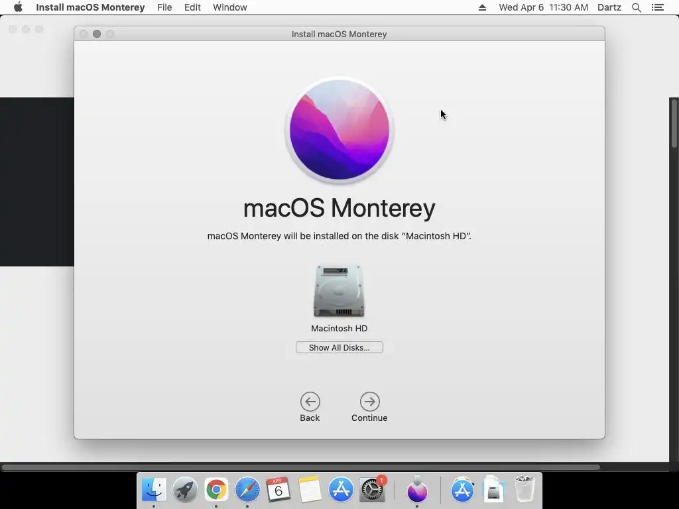Open the Window menu

[x=230, y=7]
